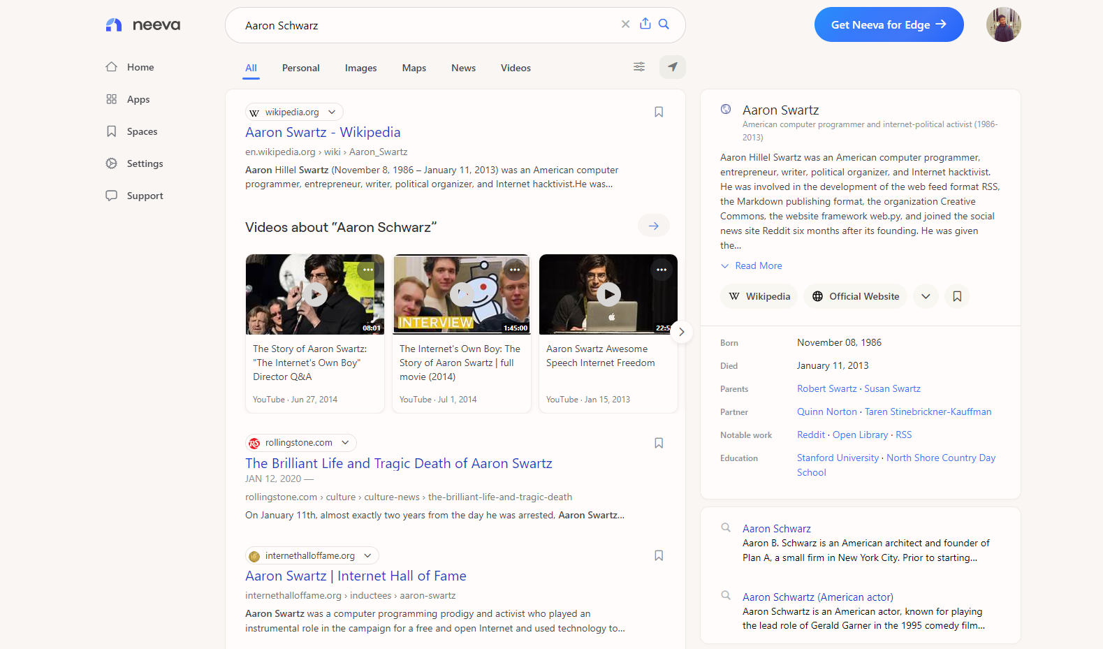
Task: Select the All tab
Action: (251, 68)
